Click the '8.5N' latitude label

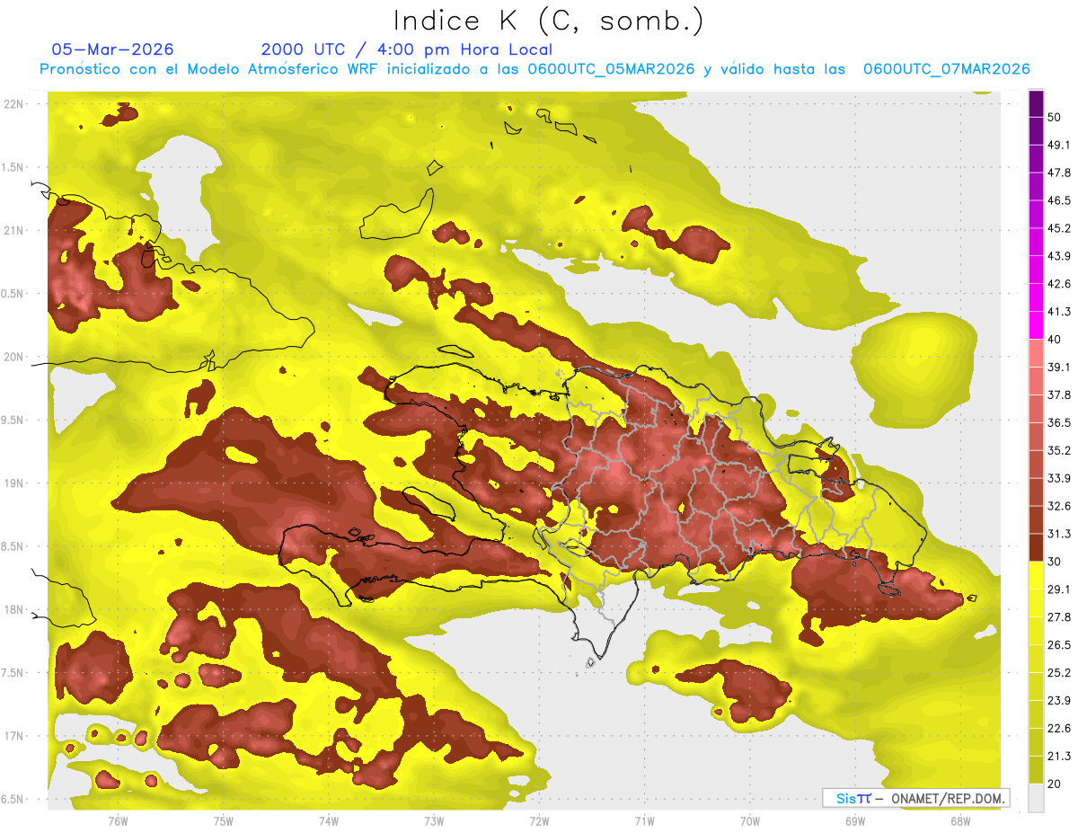pyautogui.click(x=13, y=546)
